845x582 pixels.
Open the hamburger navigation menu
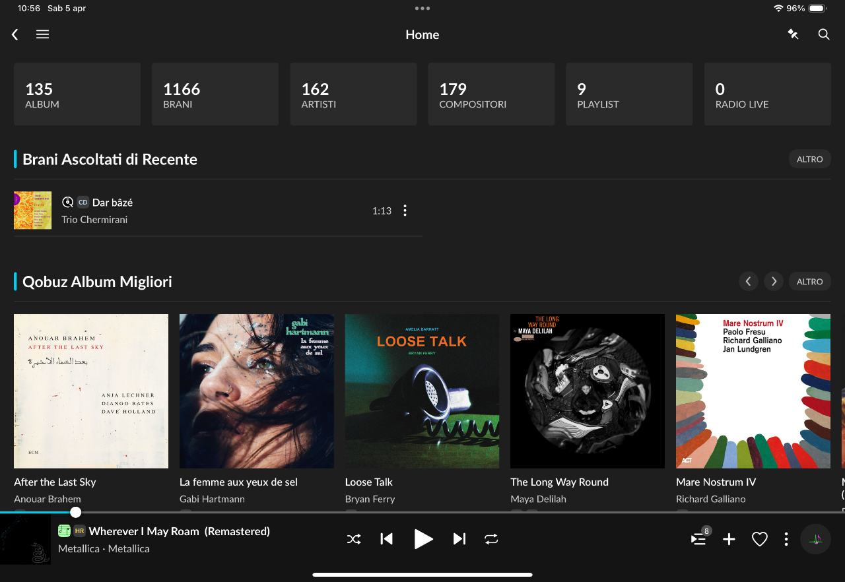pos(42,34)
